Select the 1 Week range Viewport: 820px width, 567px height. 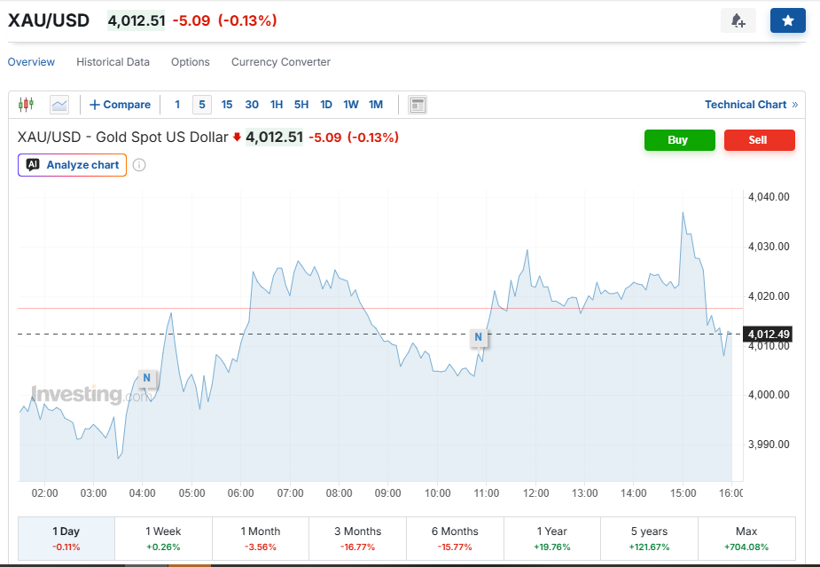click(x=163, y=539)
